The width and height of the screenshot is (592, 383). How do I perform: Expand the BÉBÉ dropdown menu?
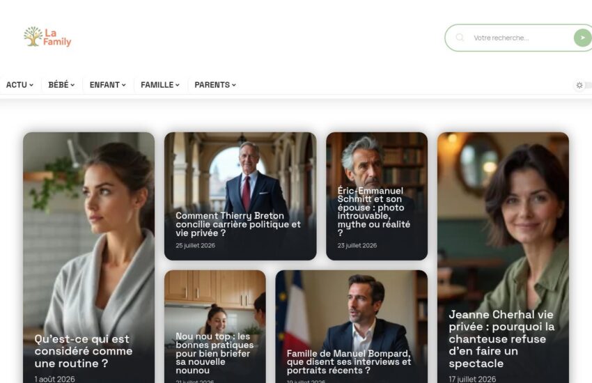pos(61,85)
